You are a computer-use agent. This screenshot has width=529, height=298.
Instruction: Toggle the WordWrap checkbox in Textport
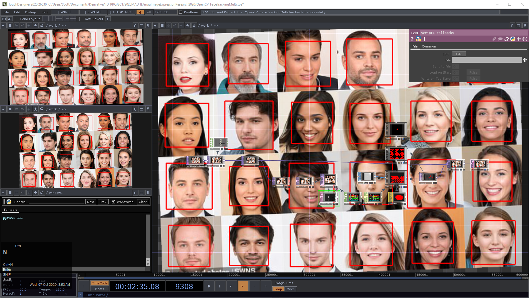coord(113,202)
